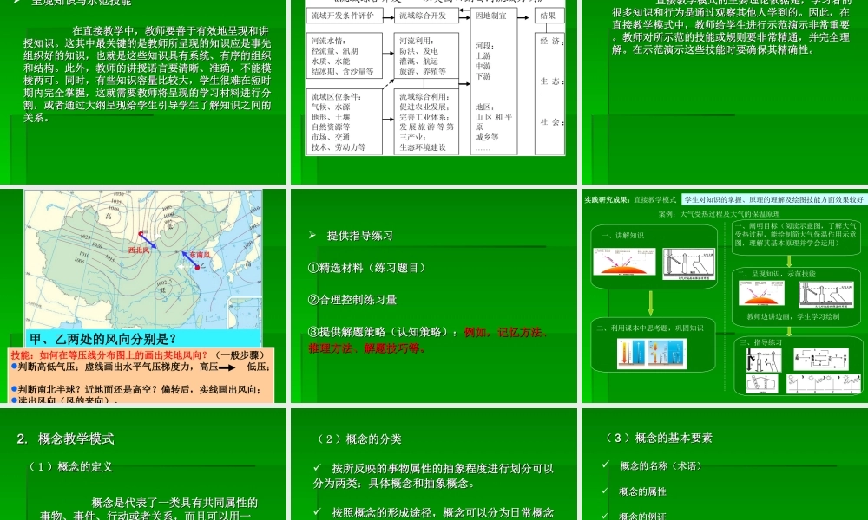Click the 实践研究成果 label

tap(608, 199)
